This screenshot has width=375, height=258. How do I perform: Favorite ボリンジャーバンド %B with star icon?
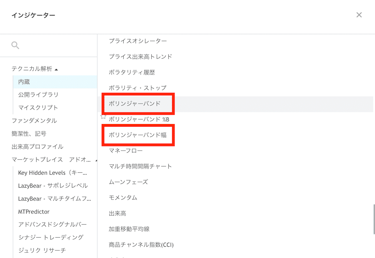click(103, 117)
